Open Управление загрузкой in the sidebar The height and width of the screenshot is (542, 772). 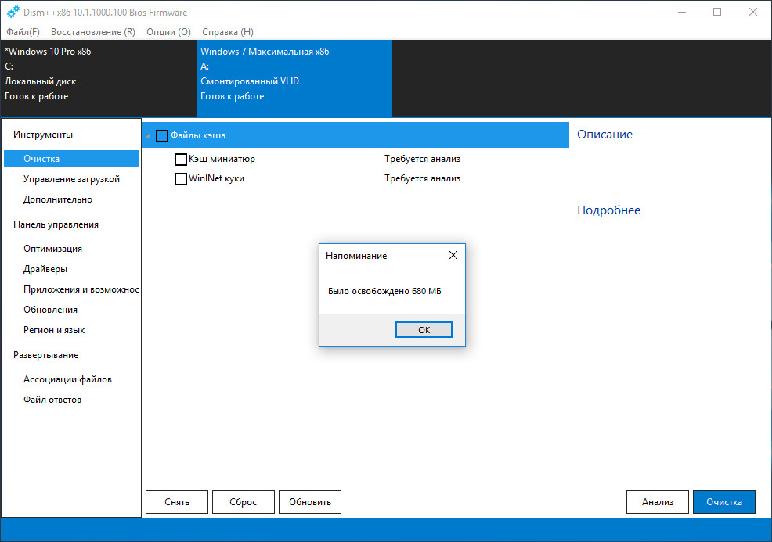71,179
